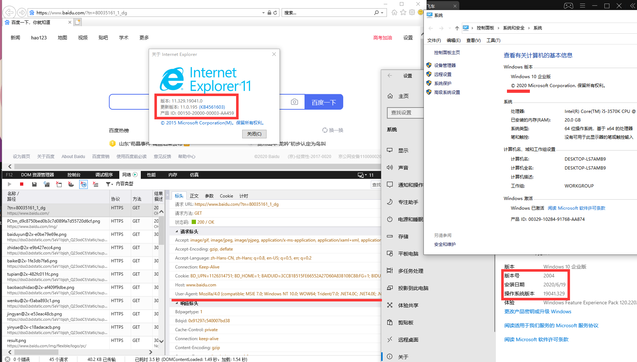Click hao123 nav link
The height and width of the screenshot is (362, 637).
pyautogui.click(x=39, y=38)
